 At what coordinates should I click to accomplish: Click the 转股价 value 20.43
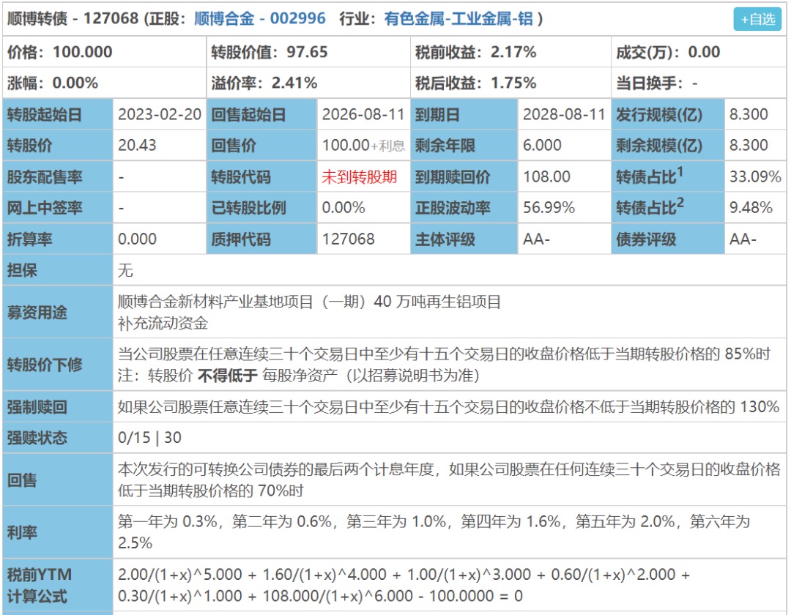(x=137, y=146)
